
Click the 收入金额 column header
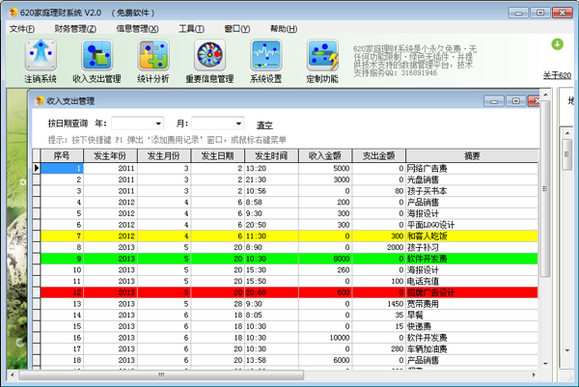click(x=325, y=155)
